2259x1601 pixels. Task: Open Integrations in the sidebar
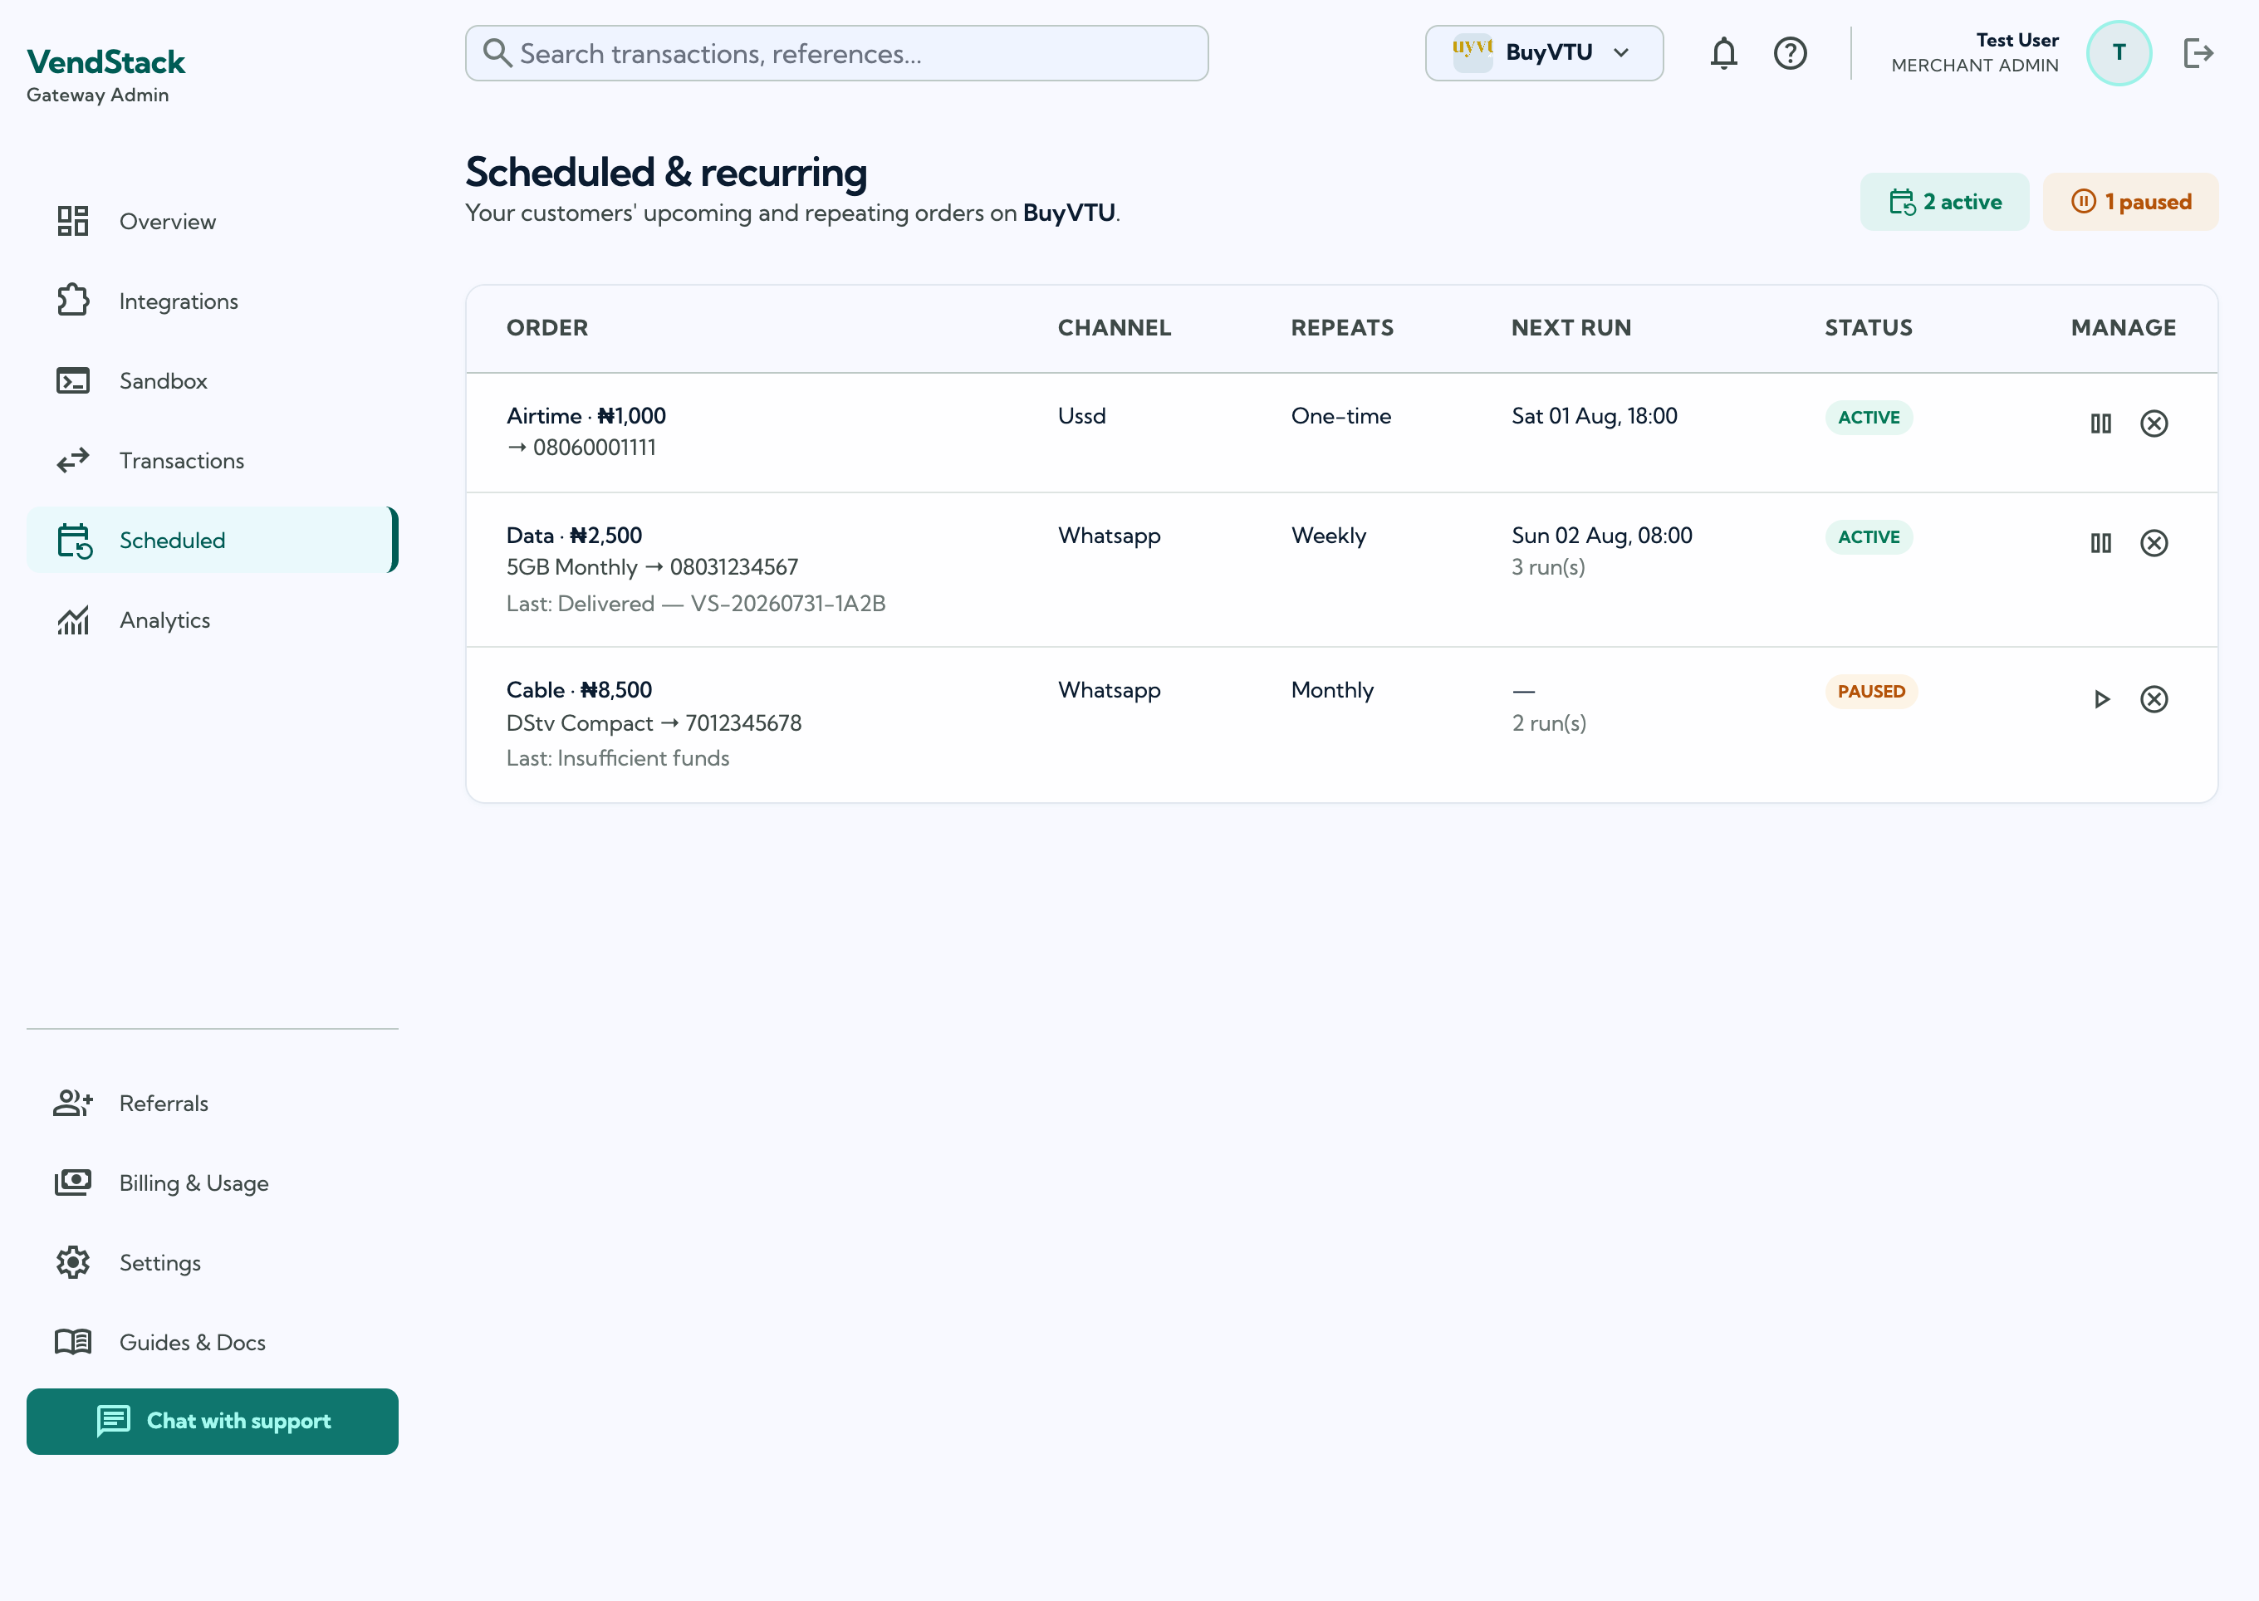click(x=212, y=301)
